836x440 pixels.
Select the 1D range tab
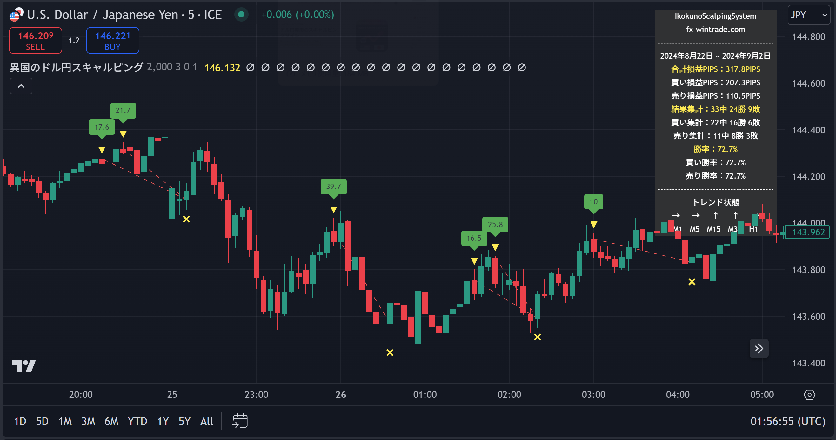point(20,421)
